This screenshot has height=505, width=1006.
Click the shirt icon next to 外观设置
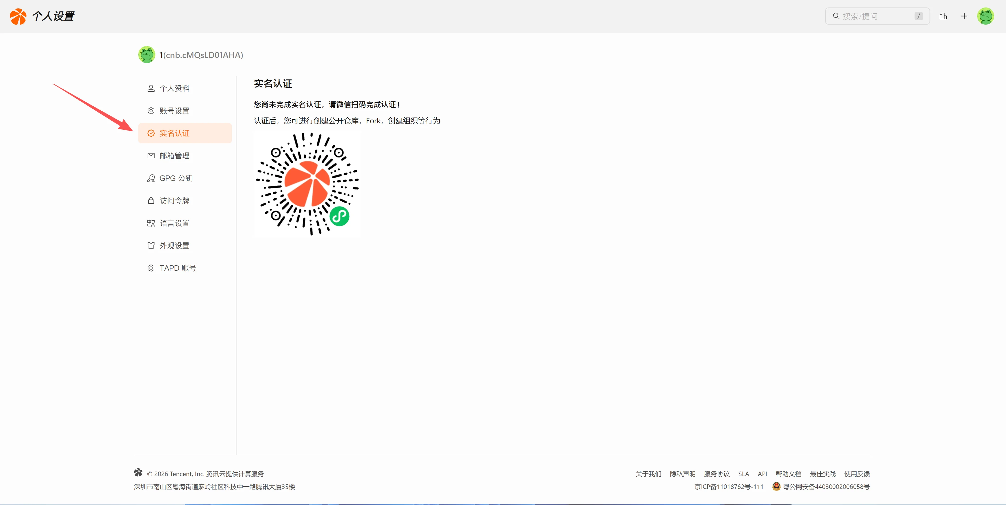pyautogui.click(x=151, y=246)
